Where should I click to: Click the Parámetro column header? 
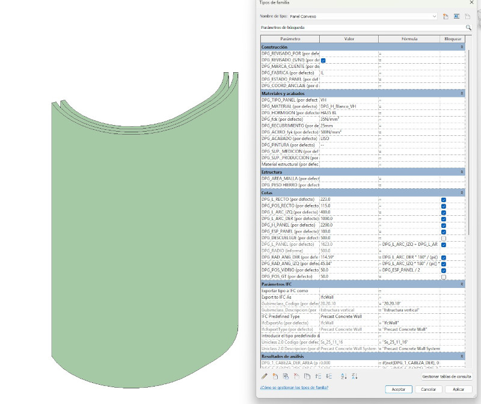(x=290, y=39)
